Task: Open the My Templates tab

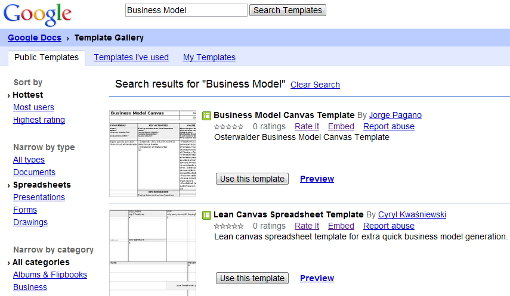Action: pyautogui.click(x=209, y=58)
